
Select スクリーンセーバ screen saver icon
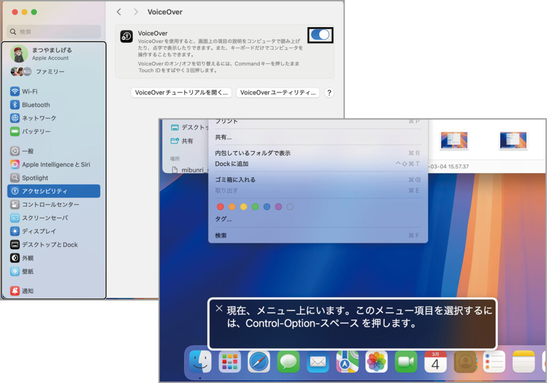(x=14, y=218)
